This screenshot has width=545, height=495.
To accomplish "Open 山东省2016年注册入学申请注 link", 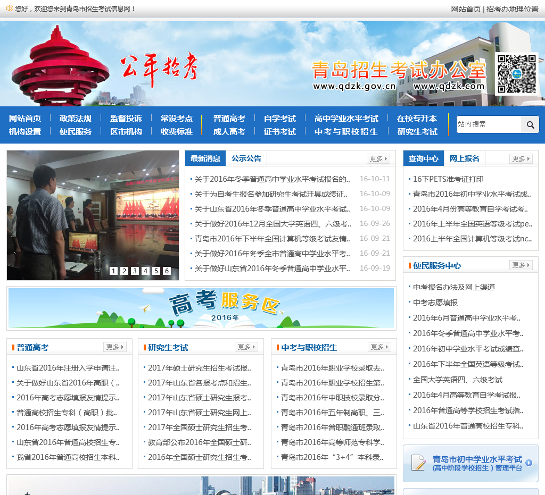I will tap(68, 368).
